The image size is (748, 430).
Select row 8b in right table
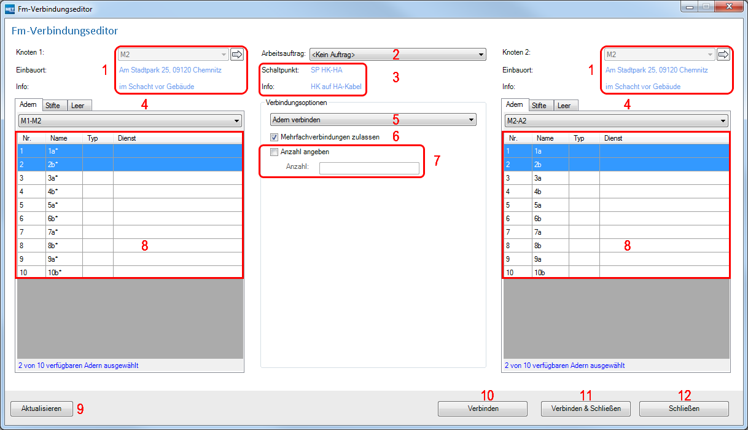click(617, 245)
